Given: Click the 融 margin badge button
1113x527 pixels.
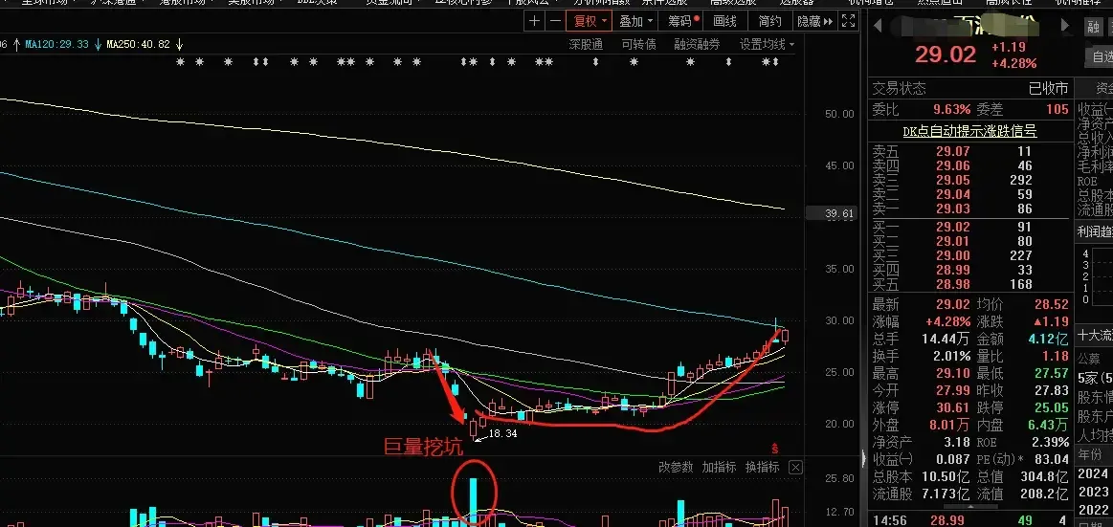Looking at the screenshot, I should (1092, 27).
